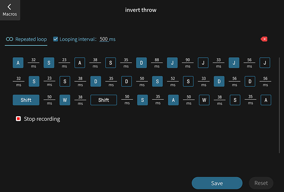Click the red Stop recording icon
The width and height of the screenshot is (284, 192).
[18, 119]
